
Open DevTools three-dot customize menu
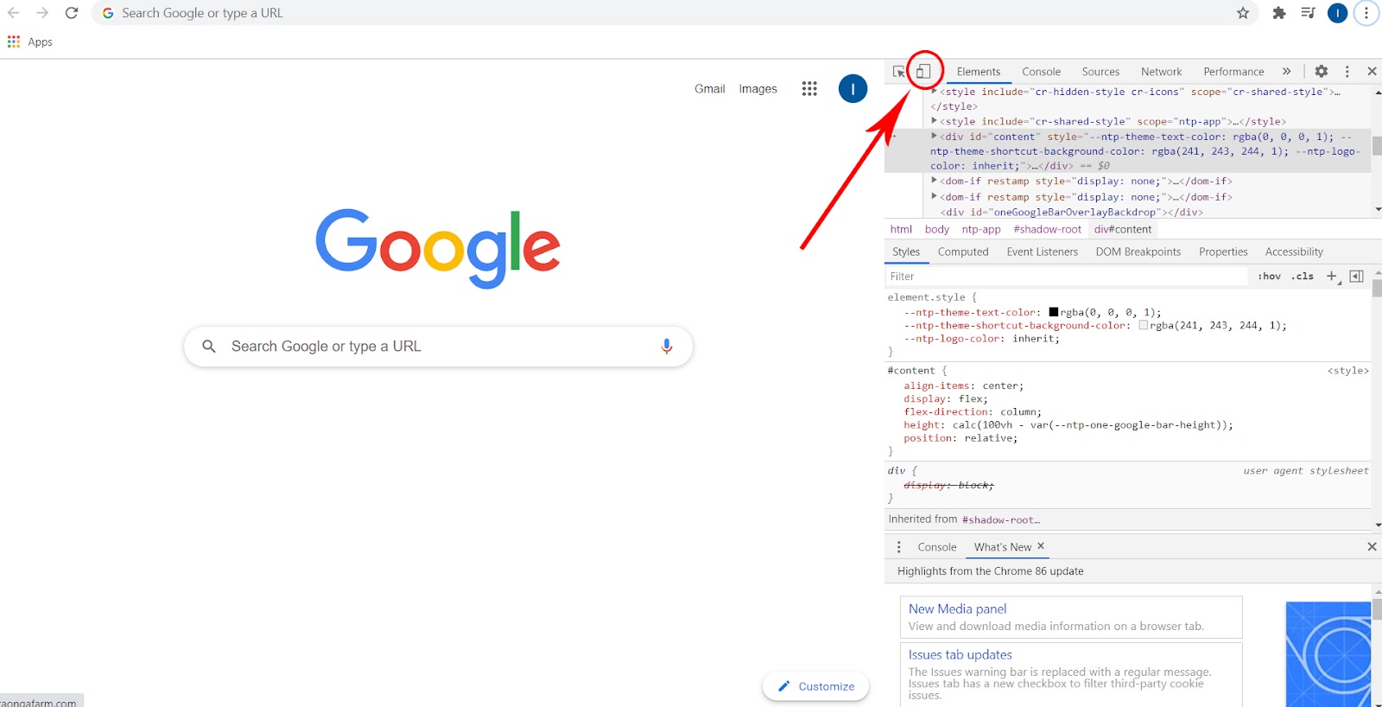[1347, 72]
